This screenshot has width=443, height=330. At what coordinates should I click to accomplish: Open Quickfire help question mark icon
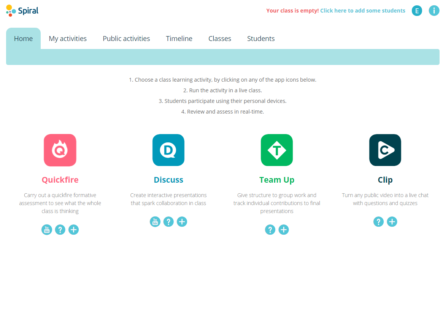(60, 230)
